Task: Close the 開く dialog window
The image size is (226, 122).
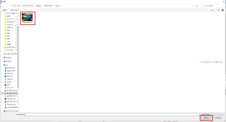Action: coord(224,1)
